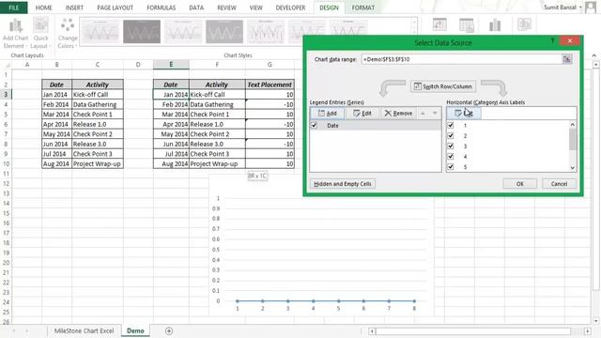Switch to the FORMULAS tab

[162, 8]
